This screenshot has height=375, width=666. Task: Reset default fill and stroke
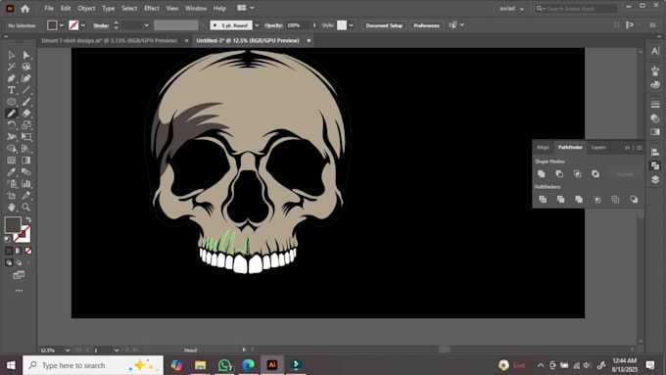point(7,239)
